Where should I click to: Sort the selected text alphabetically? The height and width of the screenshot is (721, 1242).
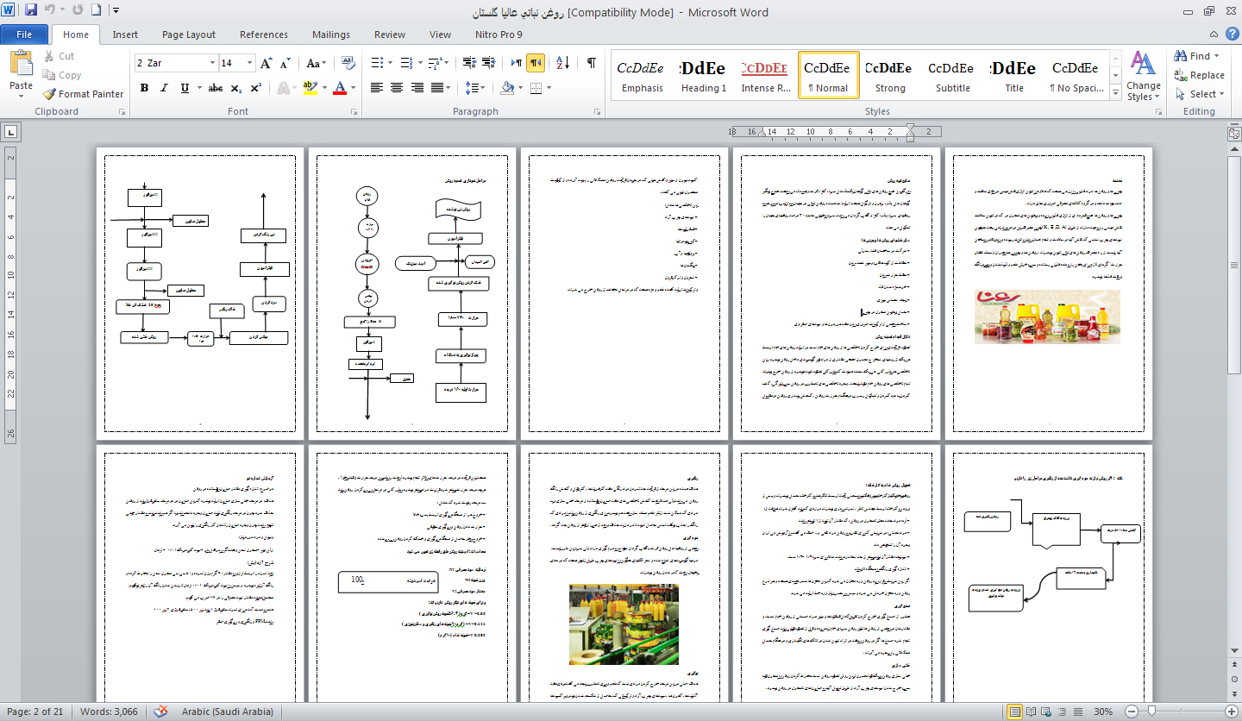tap(562, 63)
